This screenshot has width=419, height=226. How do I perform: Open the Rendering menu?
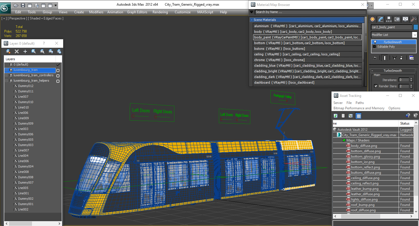click(160, 12)
